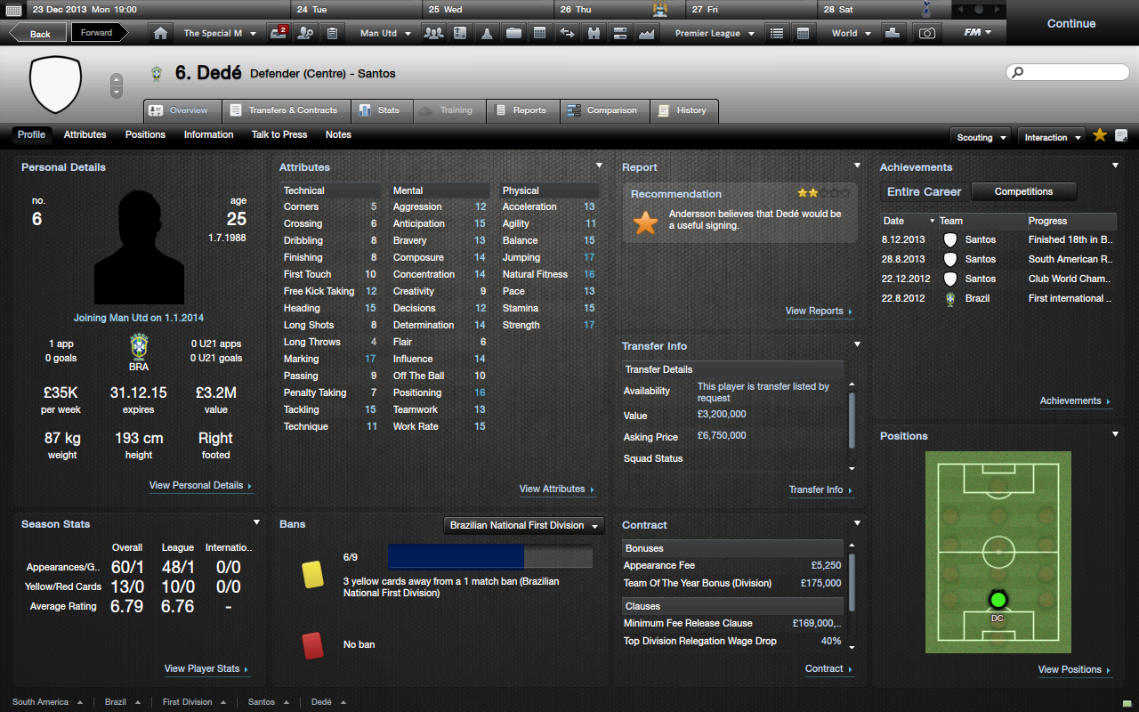Open the Premier League fixtures grid icon

pyautogui.click(x=803, y=34)
